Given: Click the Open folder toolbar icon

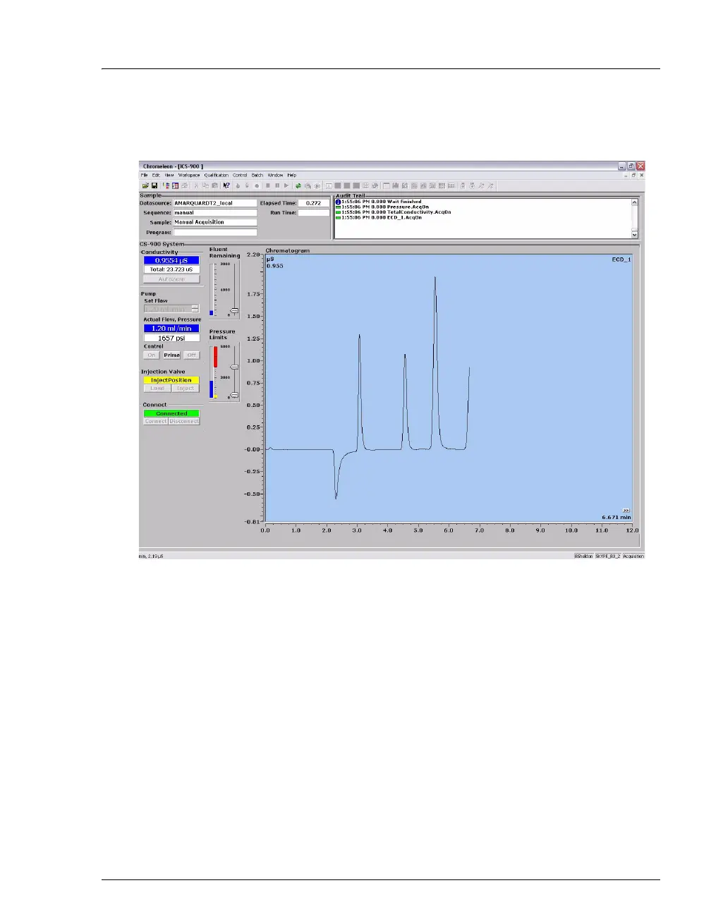Looking at the screenshot, I should coord(145,185).
